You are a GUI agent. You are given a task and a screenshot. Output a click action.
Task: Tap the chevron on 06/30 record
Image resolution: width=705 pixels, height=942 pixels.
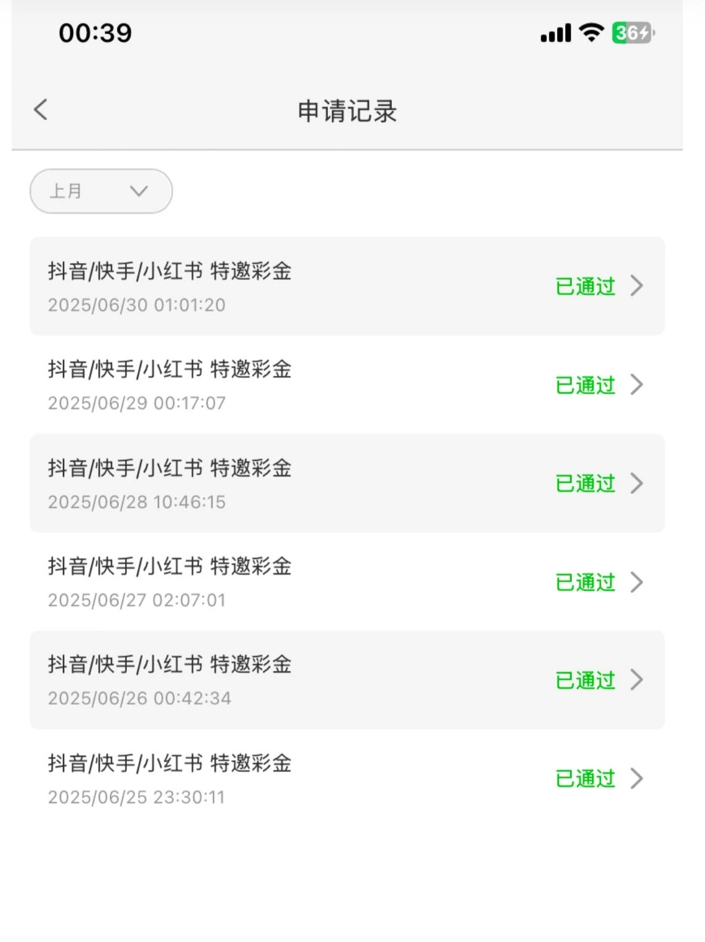pos(637,286)
